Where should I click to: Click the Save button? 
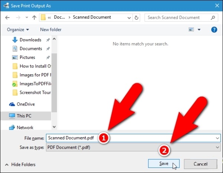(164, 164)
